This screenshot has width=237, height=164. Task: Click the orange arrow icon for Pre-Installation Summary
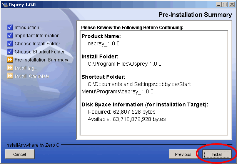click(10, 60)
